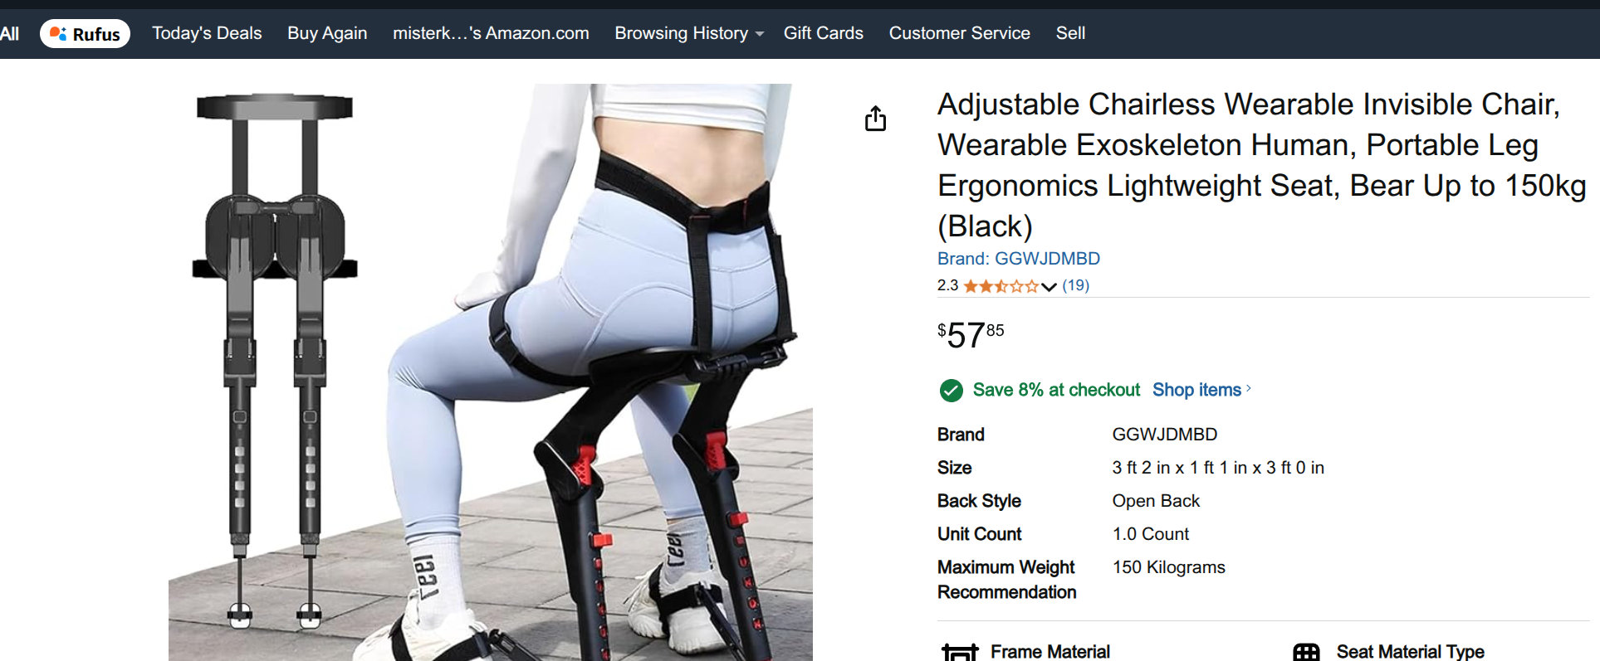Click the Sell navigation link
1600x661 pixels.
coord(1070,33)
